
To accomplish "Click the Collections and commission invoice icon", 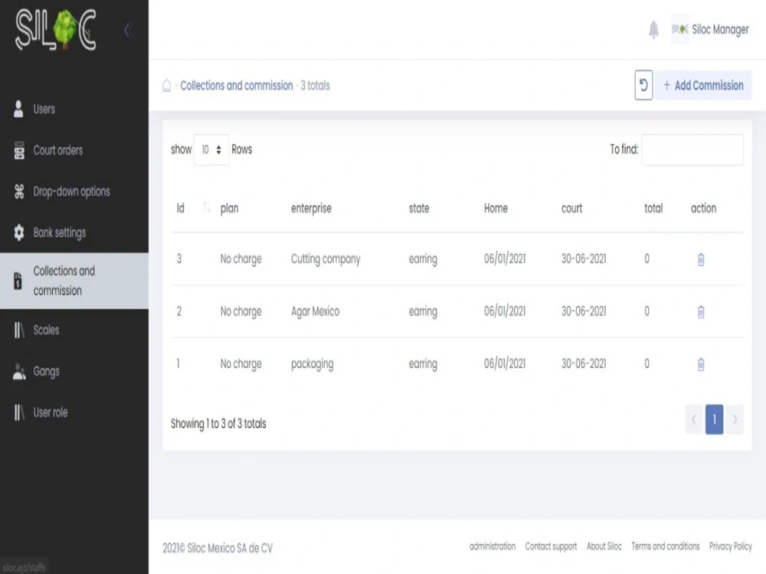I will pos(18,281).
